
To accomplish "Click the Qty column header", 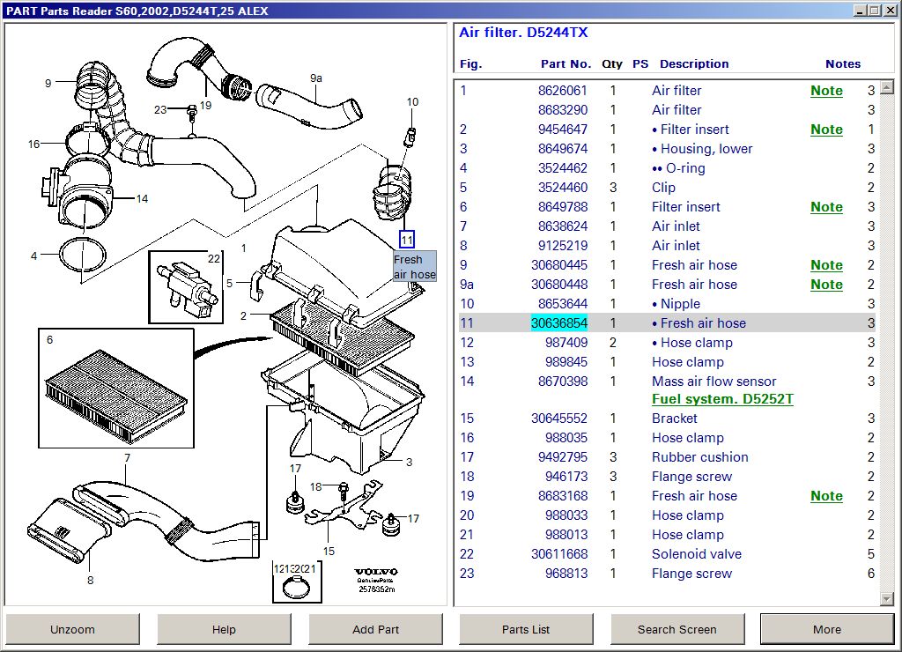I will [x=612, y=63].
